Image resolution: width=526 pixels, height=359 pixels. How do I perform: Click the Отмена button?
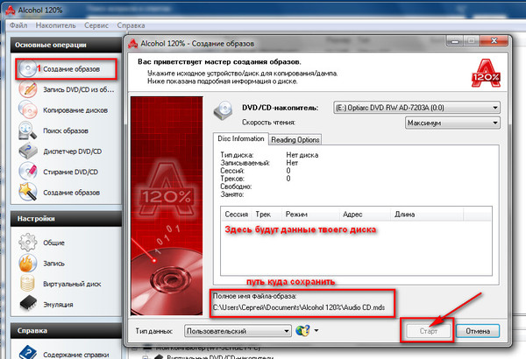(478, 331)
